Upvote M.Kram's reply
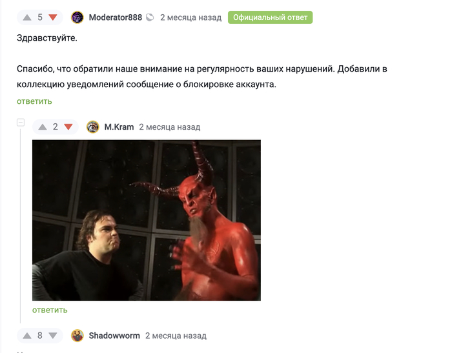The height and width of the screenshot is (353, 452). (x=43, y=127)
